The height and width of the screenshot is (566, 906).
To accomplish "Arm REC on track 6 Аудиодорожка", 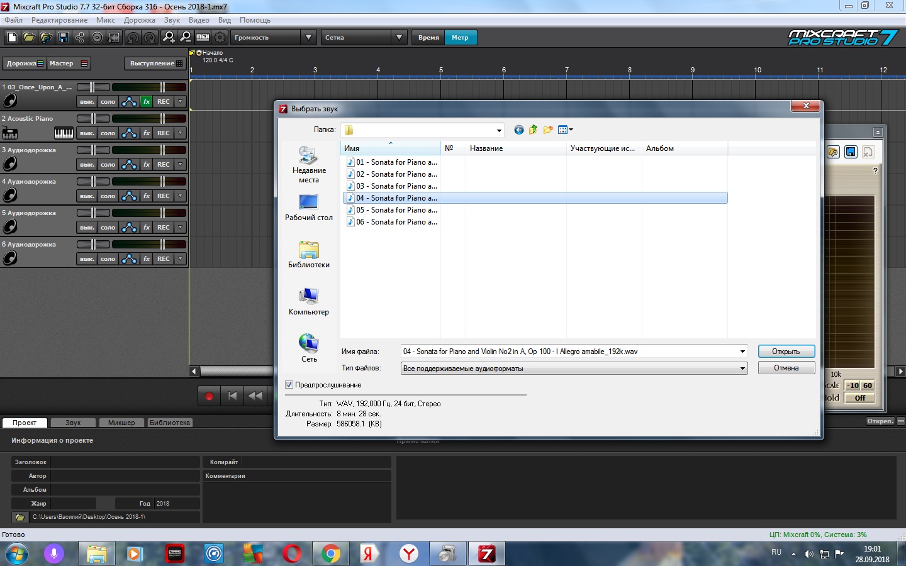I will pyautogui.click(x=164, y=258).
